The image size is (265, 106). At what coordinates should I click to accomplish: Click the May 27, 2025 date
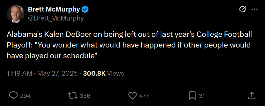[57, 73]
